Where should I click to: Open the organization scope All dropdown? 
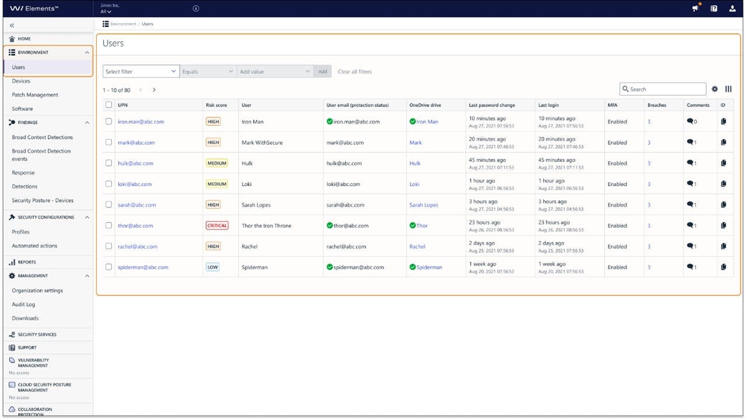(105, 12)
